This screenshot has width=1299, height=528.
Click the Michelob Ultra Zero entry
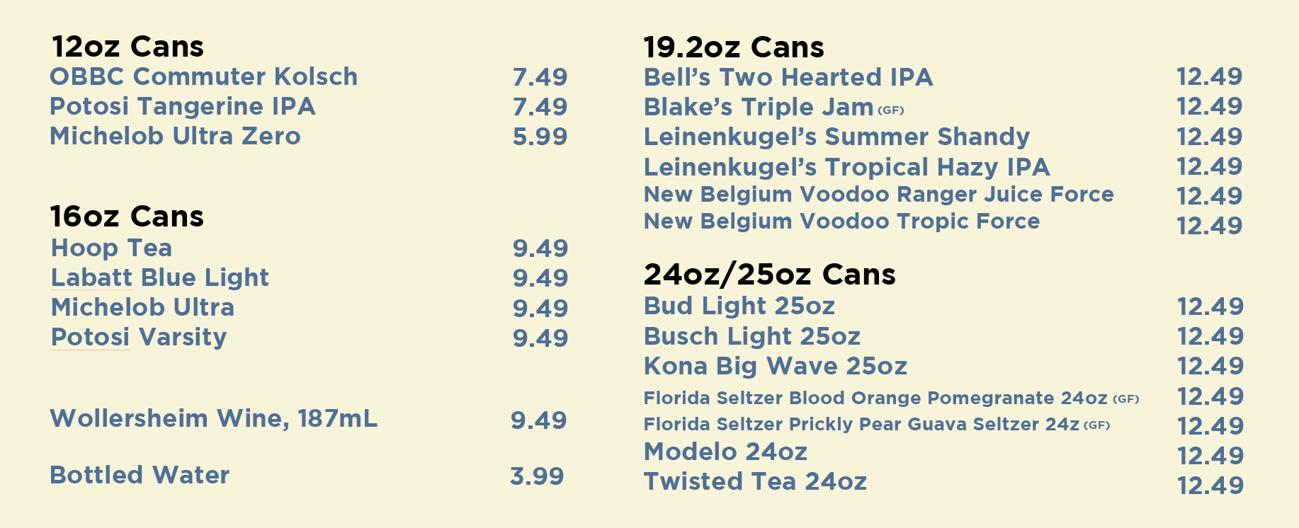[x=175, y=136]
